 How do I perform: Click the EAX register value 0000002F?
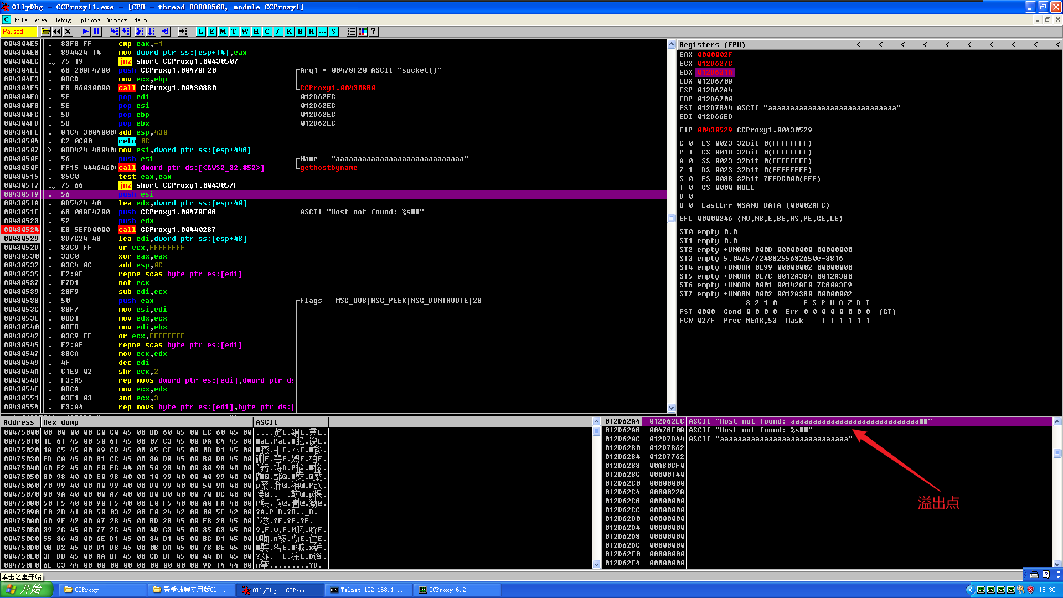pos(714,55)
